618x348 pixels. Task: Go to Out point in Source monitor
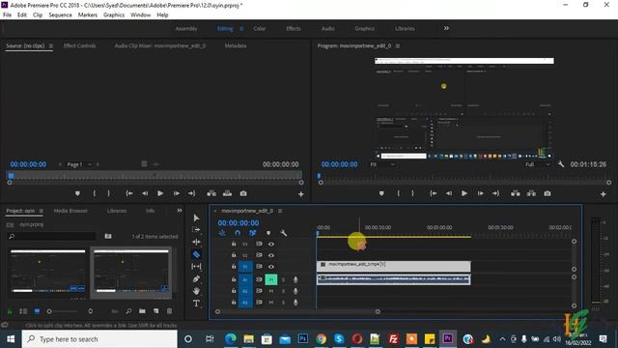coord(192,193)
